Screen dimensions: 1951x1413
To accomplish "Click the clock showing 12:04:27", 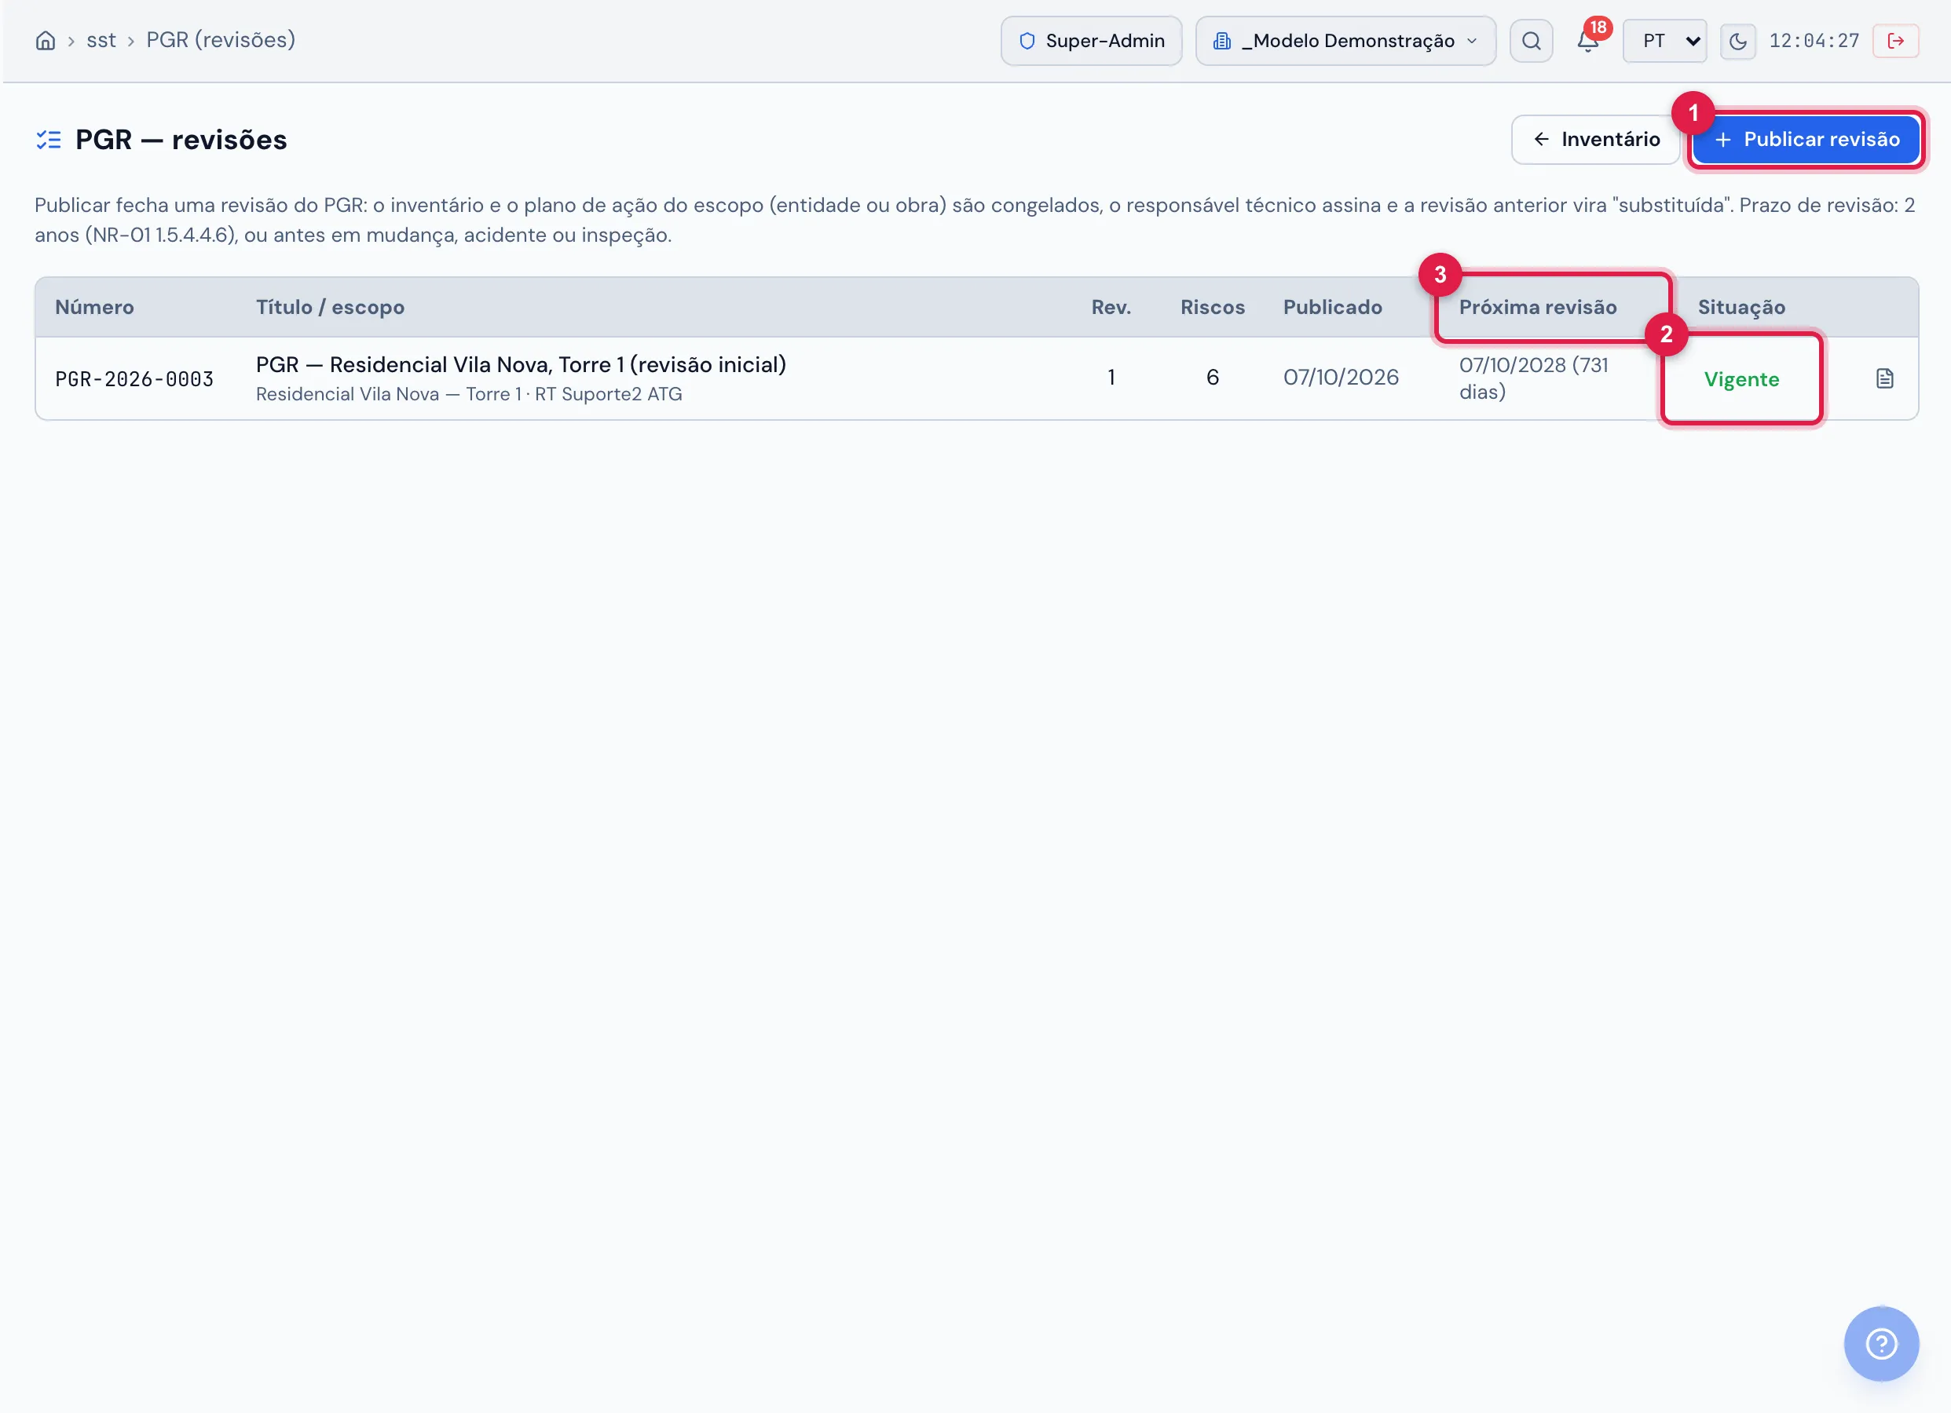I will coord(1814,40).
